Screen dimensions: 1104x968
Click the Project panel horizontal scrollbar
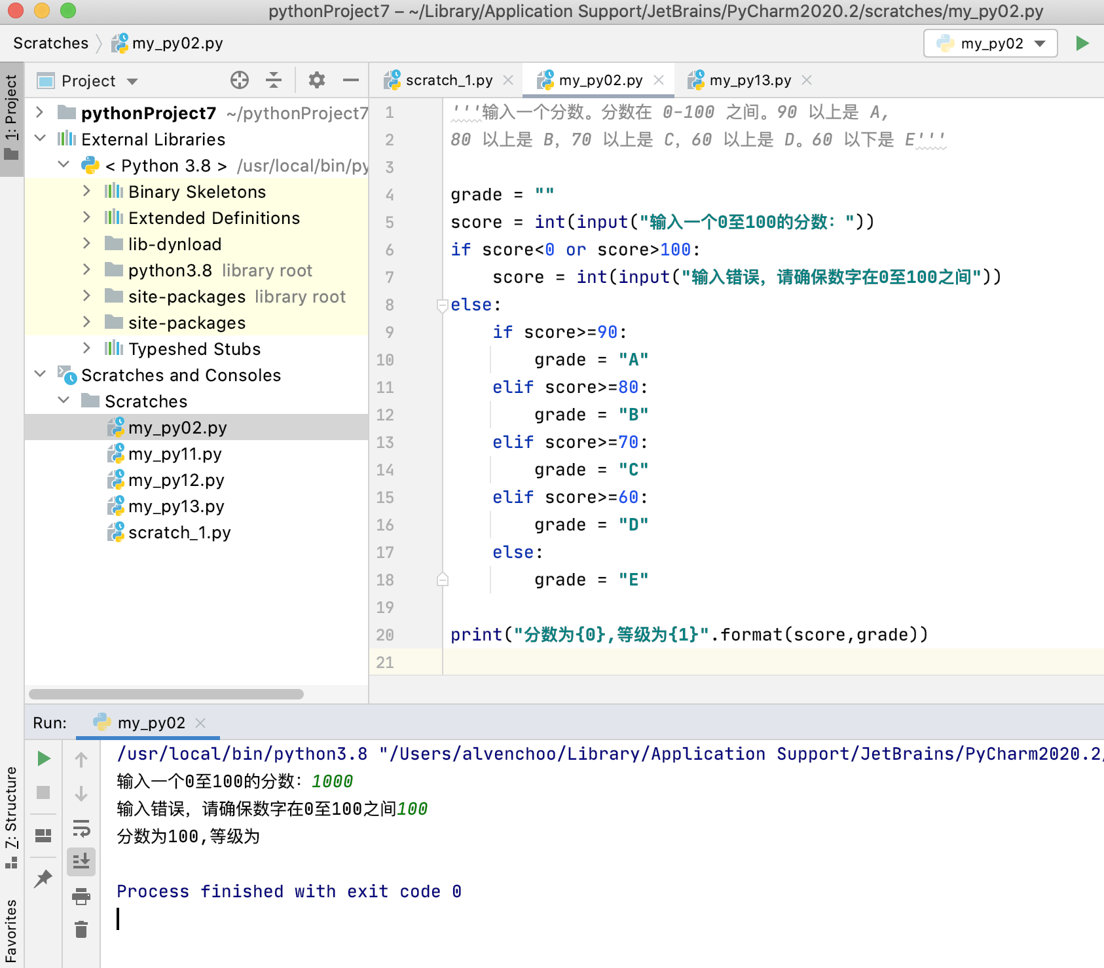coord(166,694)
